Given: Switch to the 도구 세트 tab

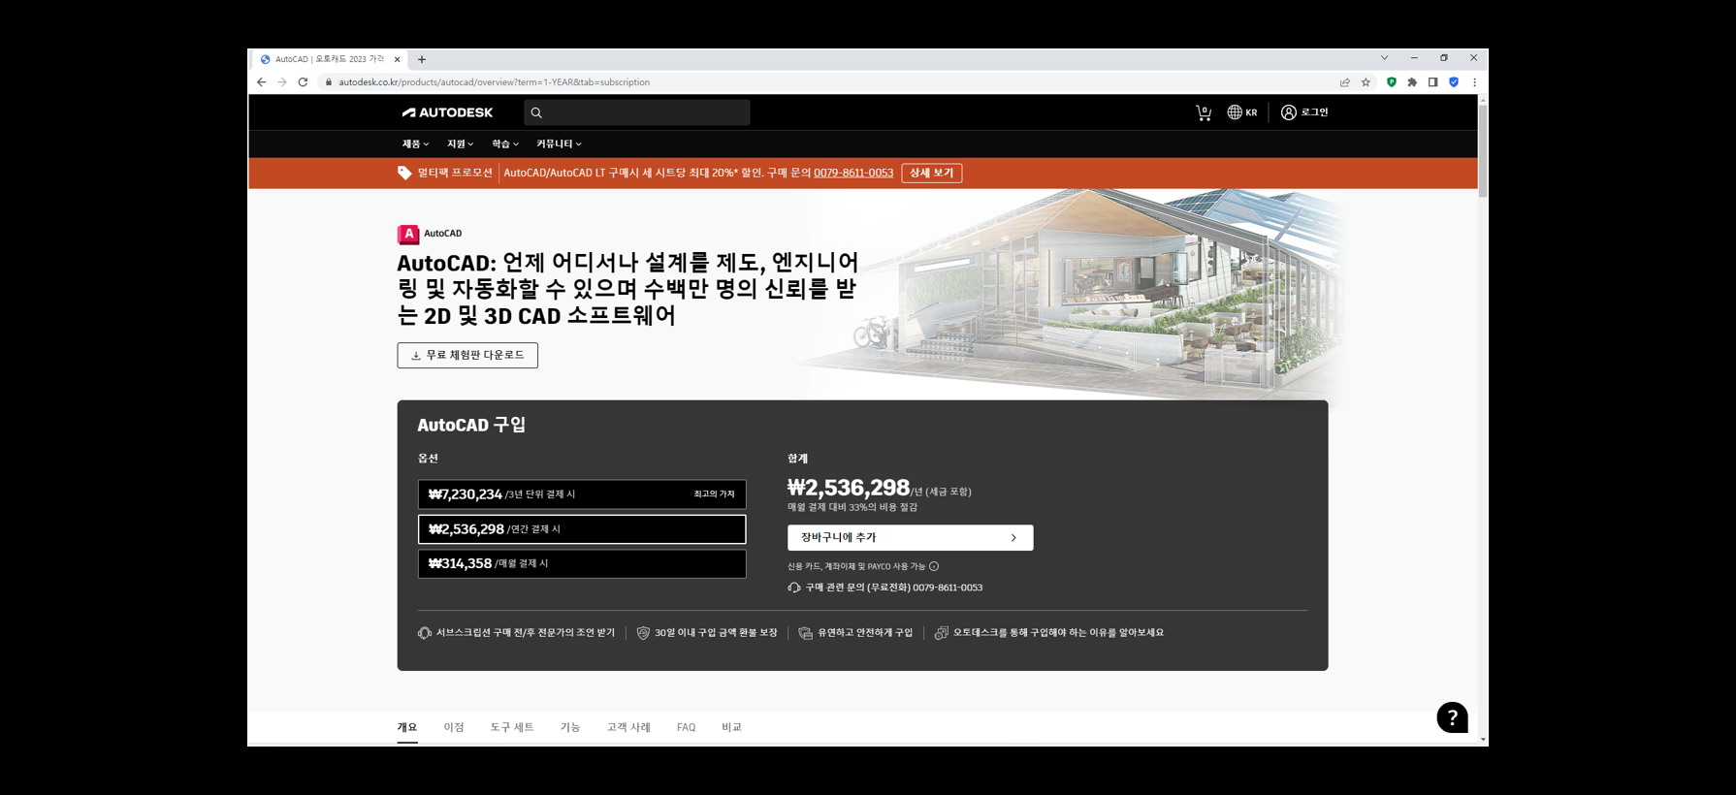Looking at the screenshot, I should (x=512, y=727).
